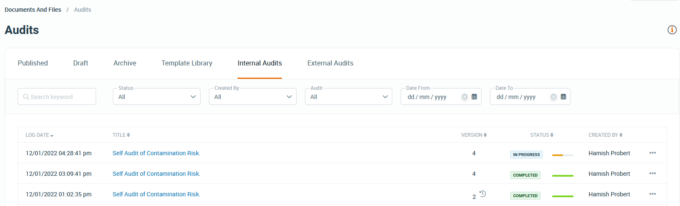
Task: Open more options for 01:02:35 pm audit
Action: point(652,194)
